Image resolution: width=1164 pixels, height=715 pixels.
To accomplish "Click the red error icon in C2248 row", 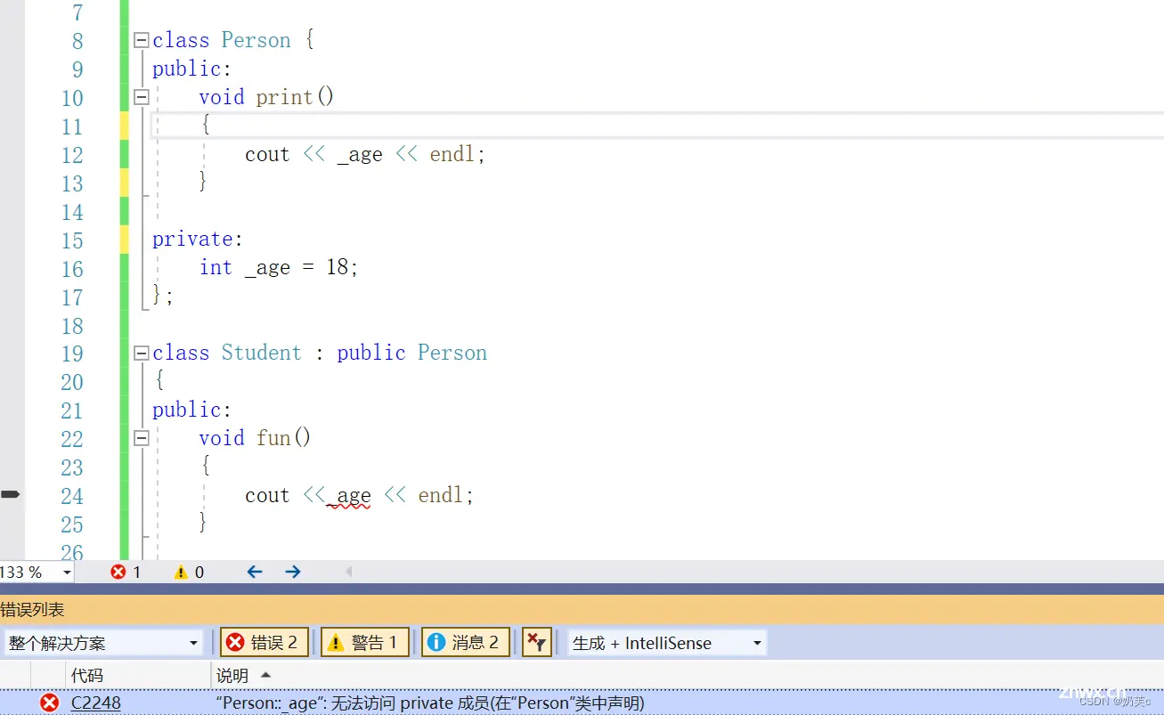I will (x=50, y=703).
